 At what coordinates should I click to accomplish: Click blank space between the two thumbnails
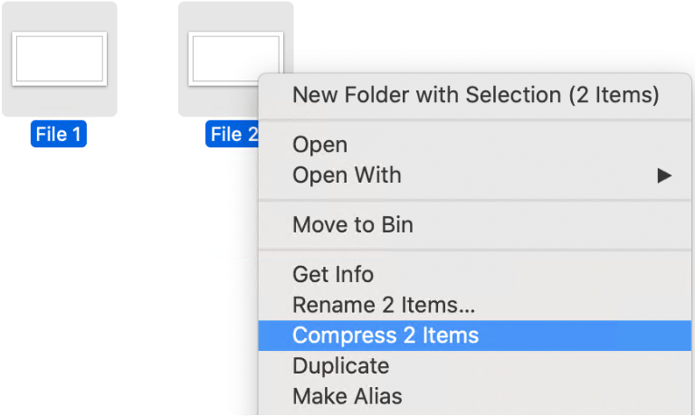point(148,59)
